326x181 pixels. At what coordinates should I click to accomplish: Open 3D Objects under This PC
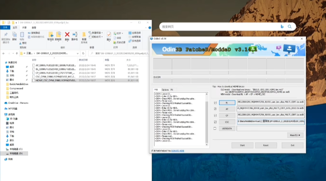click(12, 118)
